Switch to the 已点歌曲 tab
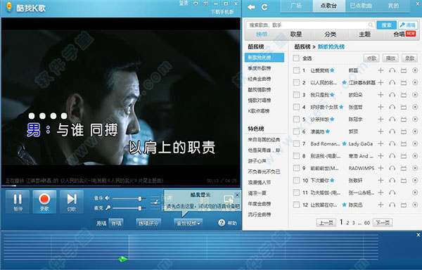The height and width of the screenshot is (270, 422). click(x=361, y=6)
